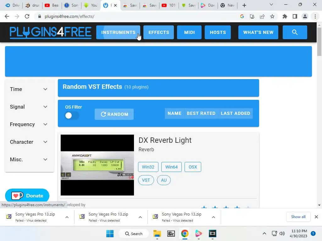Select the Win64 platform tag
The image size is (322, 241).
click(171, 167)
